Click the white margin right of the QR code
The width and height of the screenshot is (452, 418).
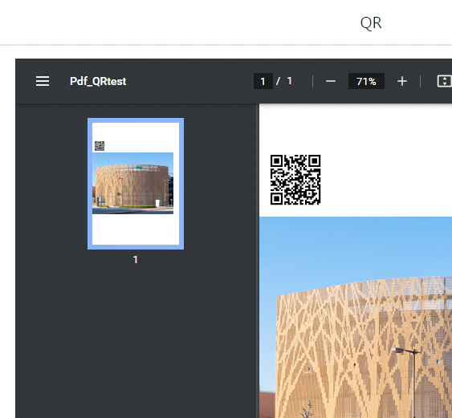tap(386, 180)
